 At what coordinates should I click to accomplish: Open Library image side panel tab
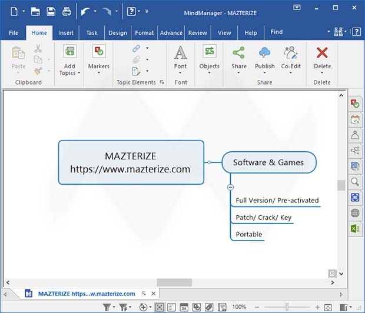[355, 166]
